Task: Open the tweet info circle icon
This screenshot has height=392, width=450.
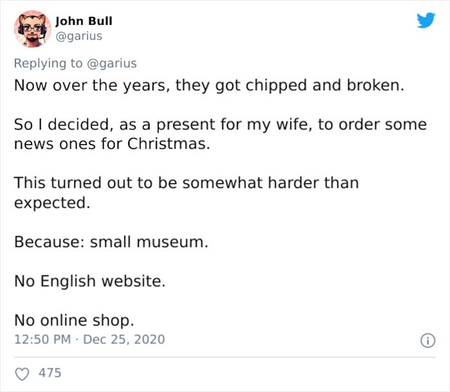Action: [428, 340]
